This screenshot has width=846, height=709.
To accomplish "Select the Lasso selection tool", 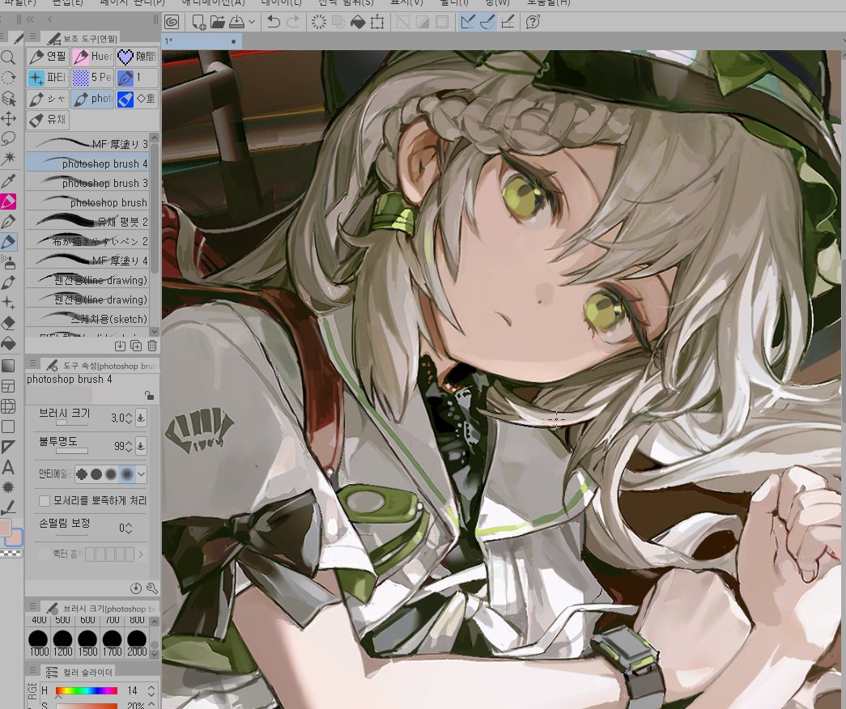I will point(8,138).
